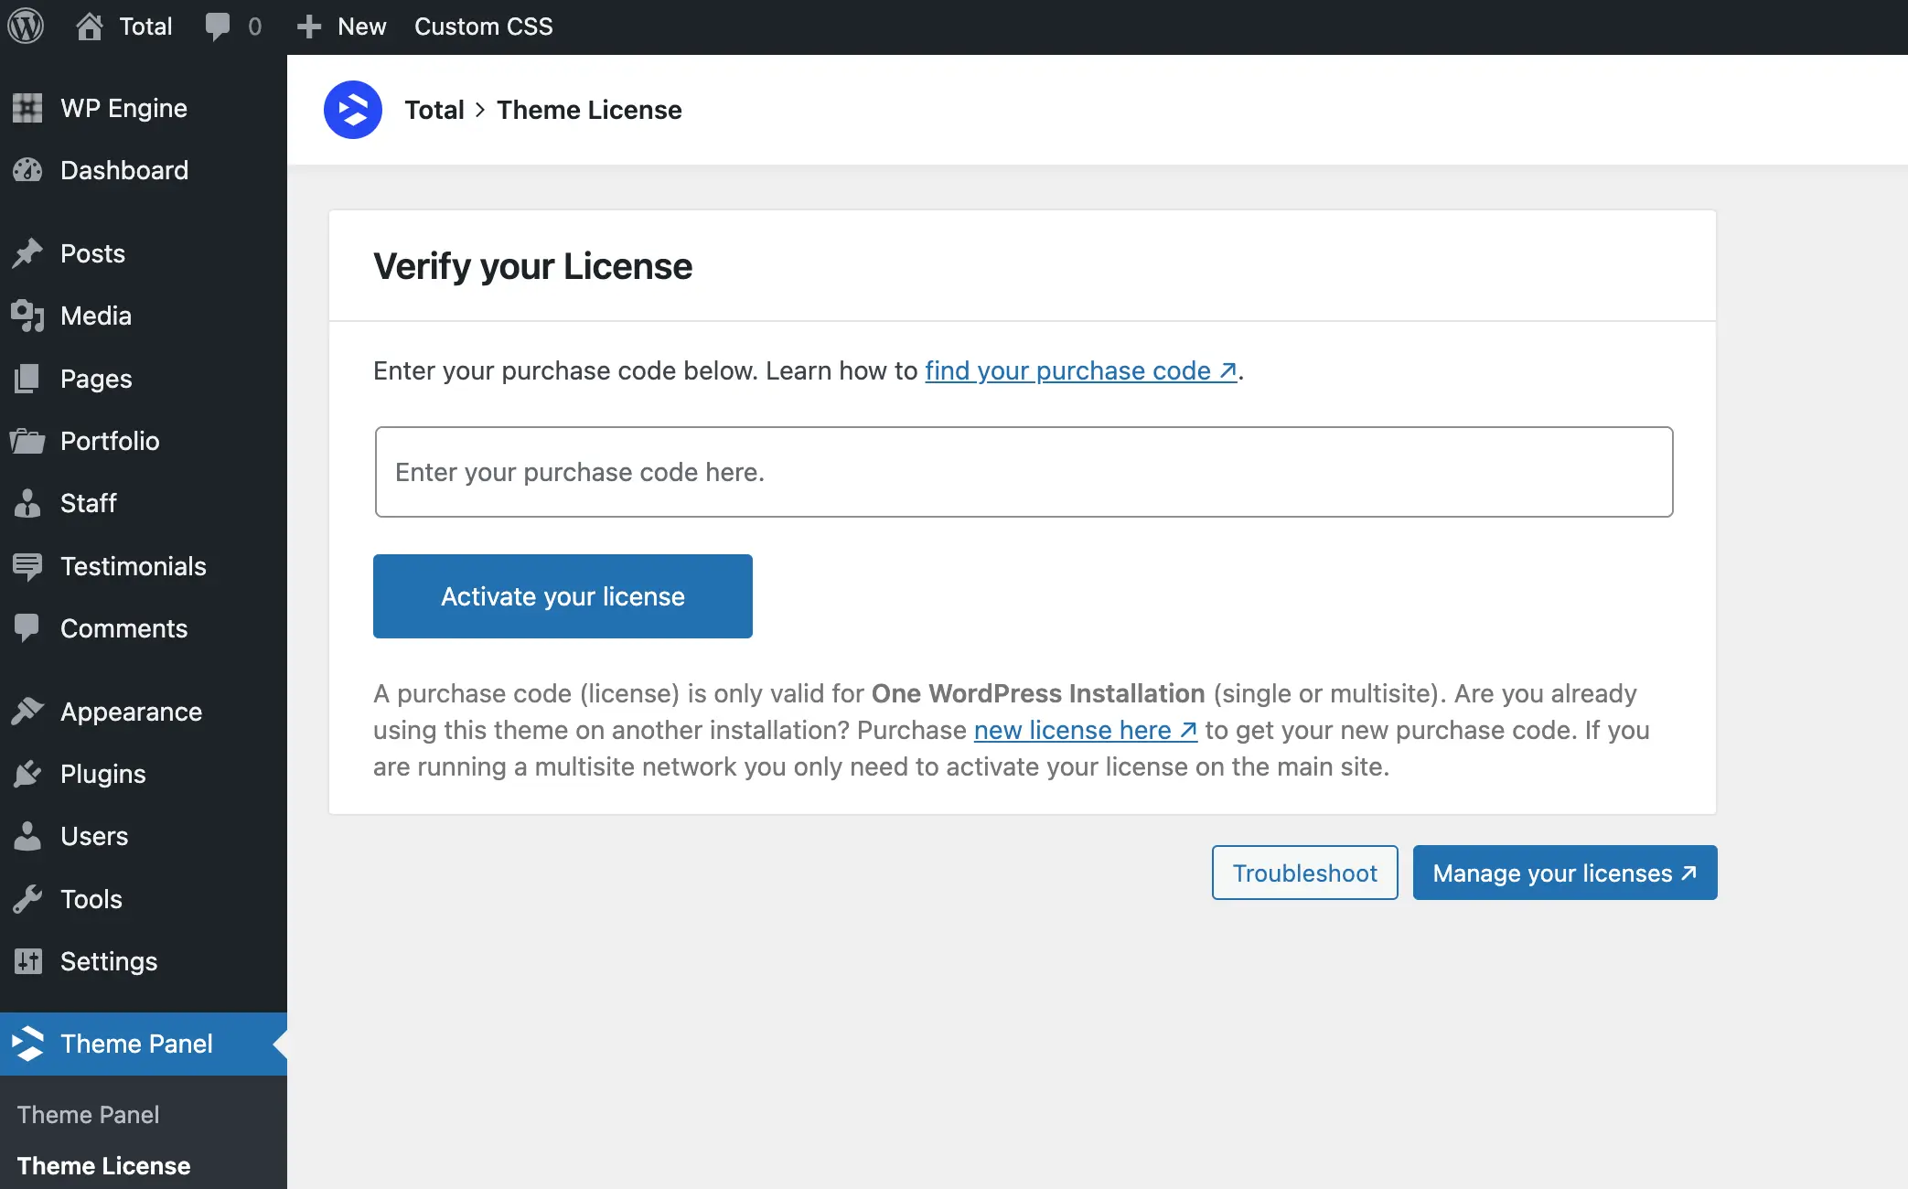1908x1189 pixels.
Task: Open Custom CSS from the admin bar
Action: pos(484,27)
